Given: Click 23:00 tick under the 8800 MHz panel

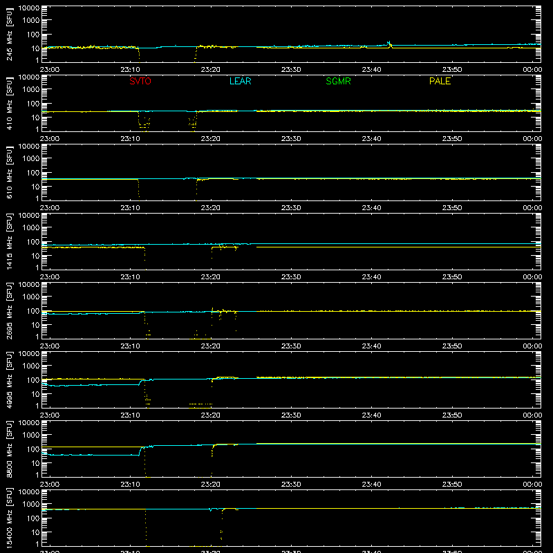Looking at the screenshot, I should point(50,485).
